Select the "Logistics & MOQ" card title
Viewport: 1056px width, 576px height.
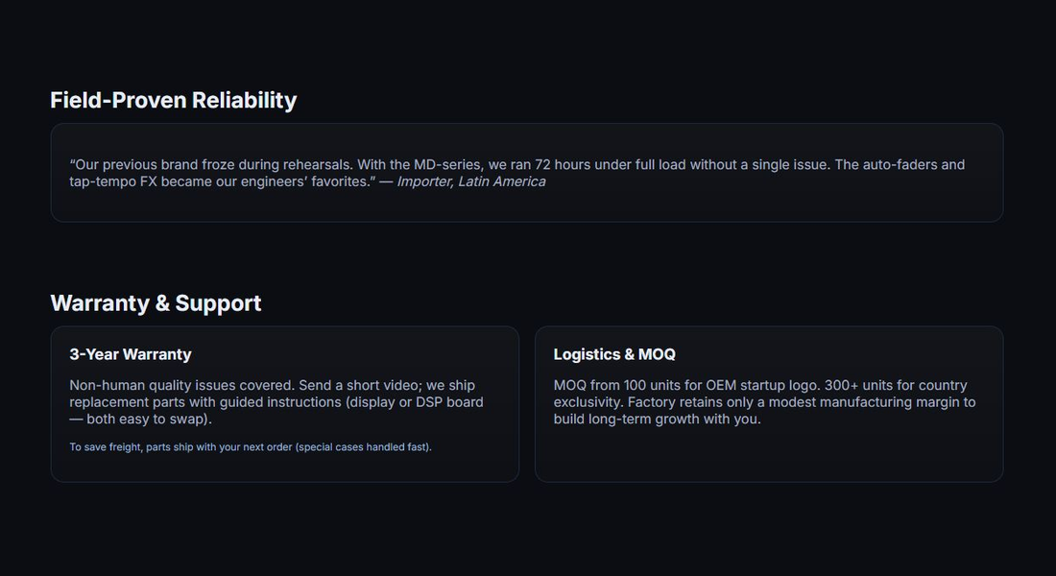tap(614, 354)
